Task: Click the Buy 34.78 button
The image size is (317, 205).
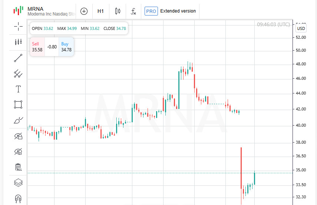Action: pyautogui.click(x=66, y=47)
